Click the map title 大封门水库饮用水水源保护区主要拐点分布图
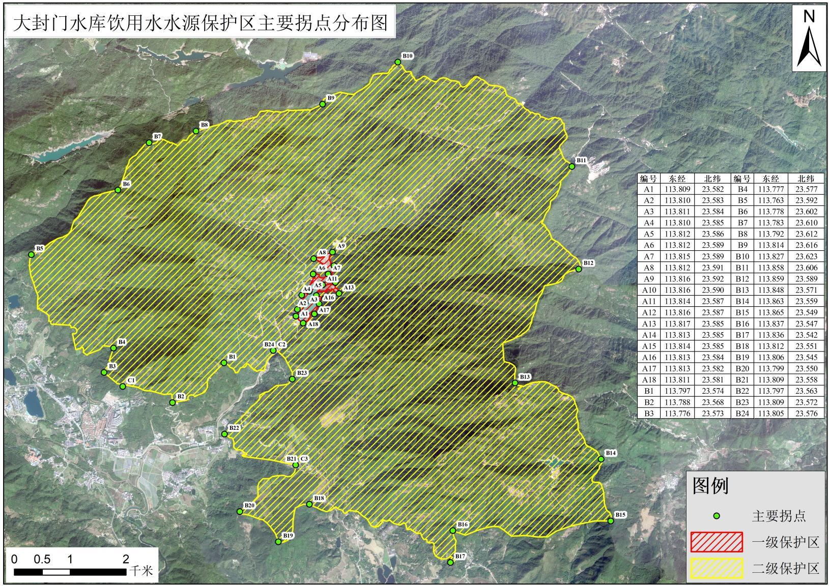The width and height of the screenshot is (829, 586). [200, 23]
